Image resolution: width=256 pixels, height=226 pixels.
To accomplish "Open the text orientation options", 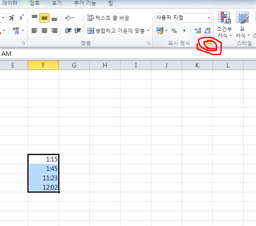I will coord(69,18).
